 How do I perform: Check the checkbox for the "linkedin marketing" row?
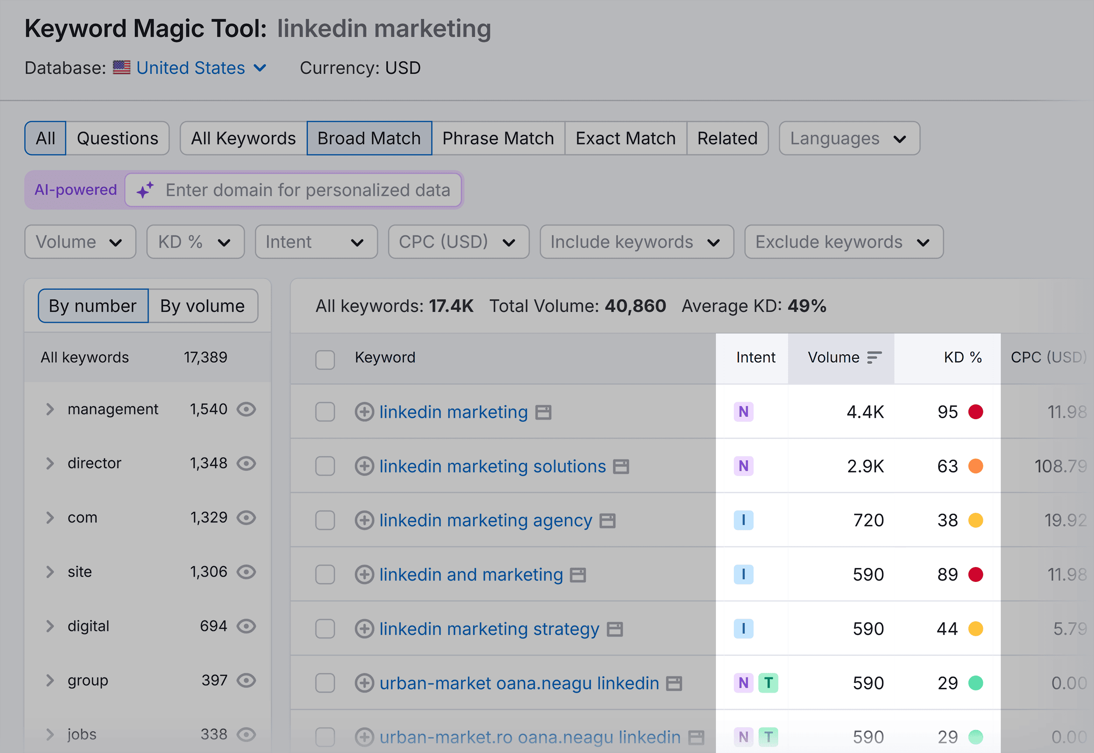[x=325, y=411]
